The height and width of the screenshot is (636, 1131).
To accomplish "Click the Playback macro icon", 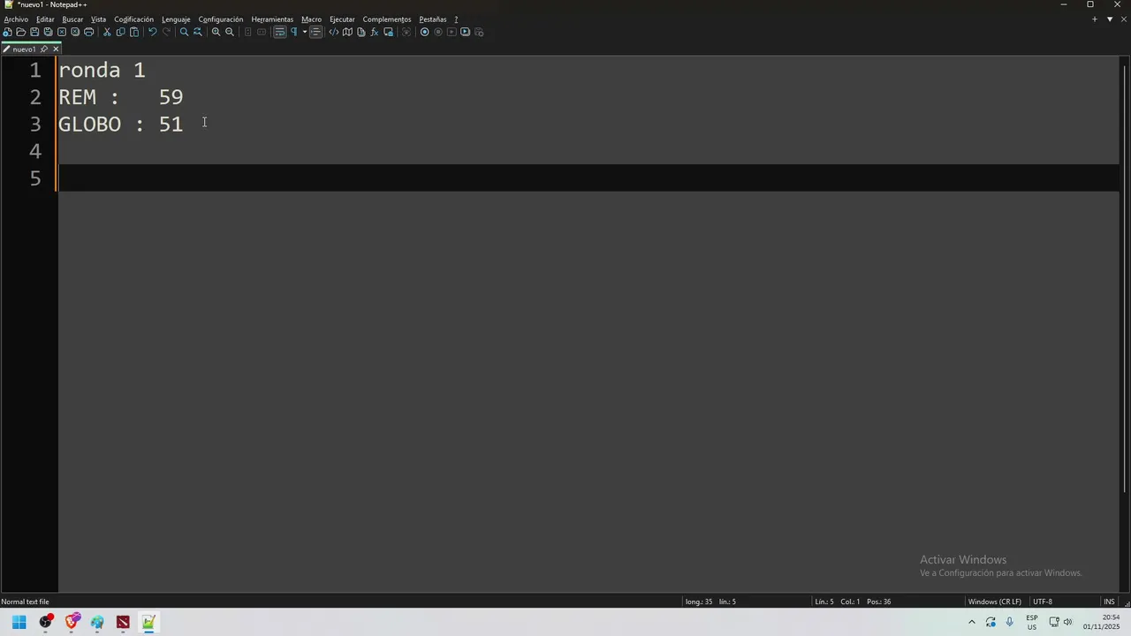I will coord(452,32).
